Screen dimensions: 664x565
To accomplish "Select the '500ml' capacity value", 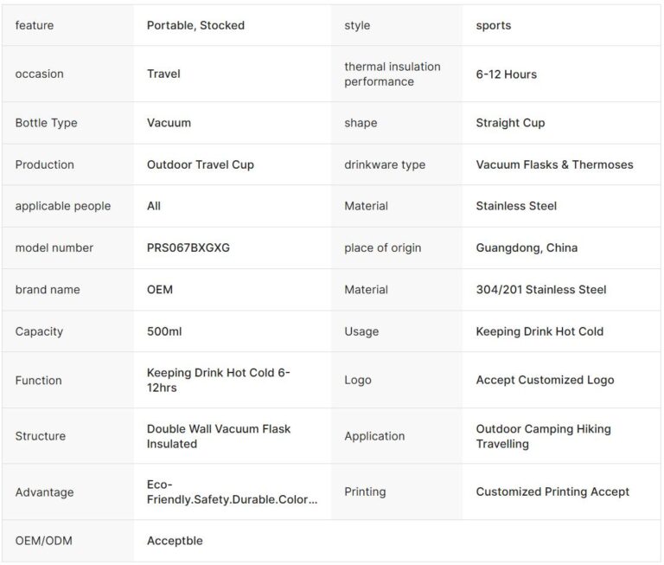I will click(164, 331).
